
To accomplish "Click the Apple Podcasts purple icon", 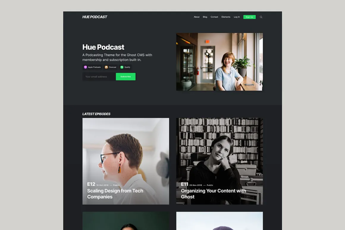I will 85,67.
